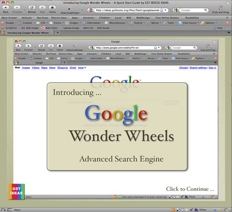This screenshot has width=232, height=212.
Task: Click the Readability bookmarklet in outer browser
Action: tap(192, 18)
